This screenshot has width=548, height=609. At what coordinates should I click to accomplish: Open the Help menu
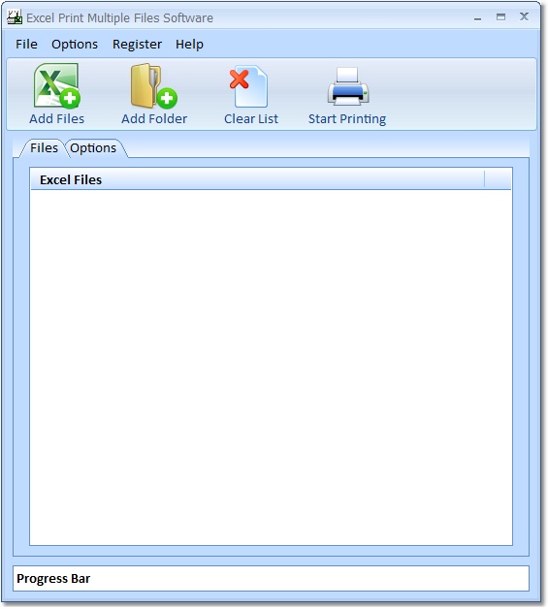[x=189, y=45]
